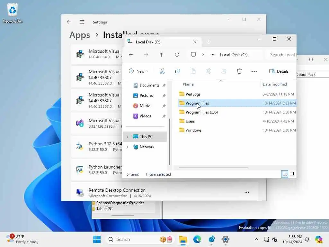Click the navigation pane vertical scrollbar
329x247 pixels.
(169, 142)
